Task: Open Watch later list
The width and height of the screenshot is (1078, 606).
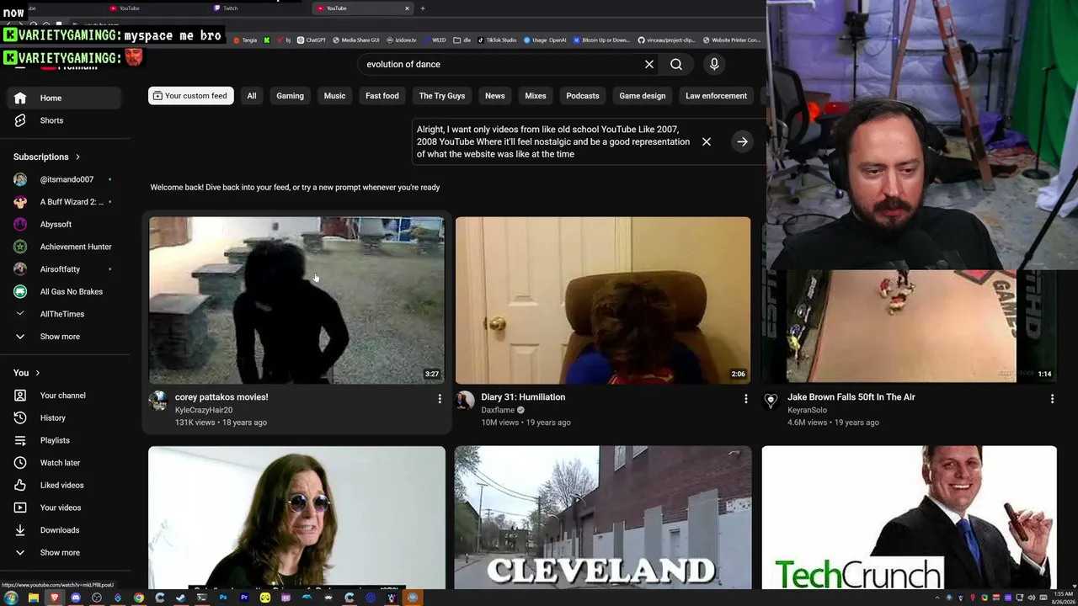Action: 66,463
